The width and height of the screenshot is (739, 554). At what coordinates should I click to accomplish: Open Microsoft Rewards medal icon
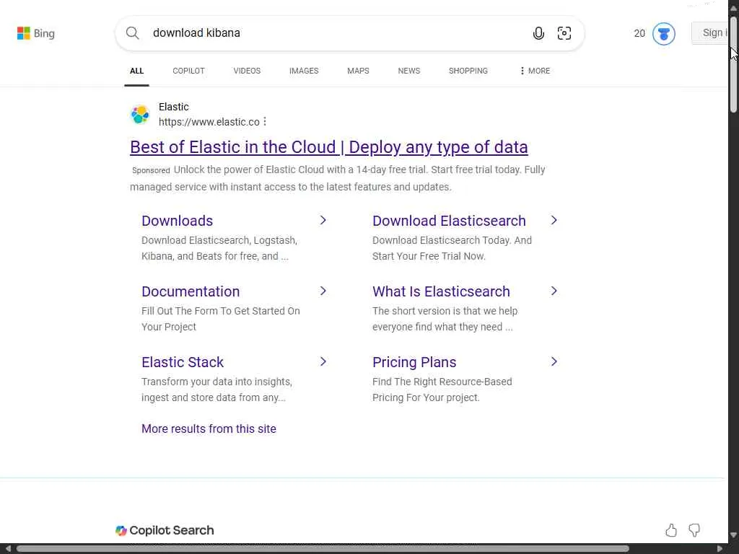click(x=663, y=33)
